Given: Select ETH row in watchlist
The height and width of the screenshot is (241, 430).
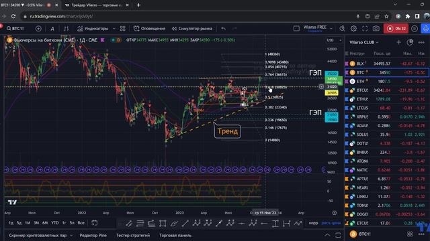Looking at the screenshot, I should click(x=387, y=82).
